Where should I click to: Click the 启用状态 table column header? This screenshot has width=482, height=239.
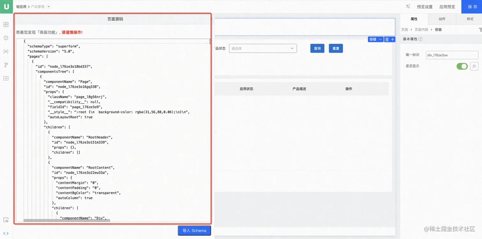[x=246, y=89]
